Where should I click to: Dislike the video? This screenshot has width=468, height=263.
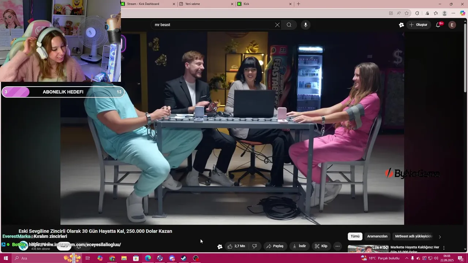[255, 246]
